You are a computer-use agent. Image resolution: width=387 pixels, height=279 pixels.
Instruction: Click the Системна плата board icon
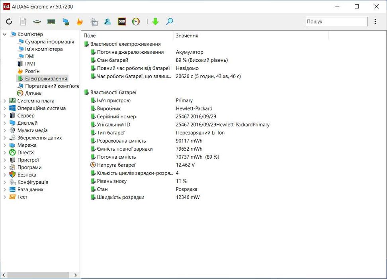coord(12,101)
